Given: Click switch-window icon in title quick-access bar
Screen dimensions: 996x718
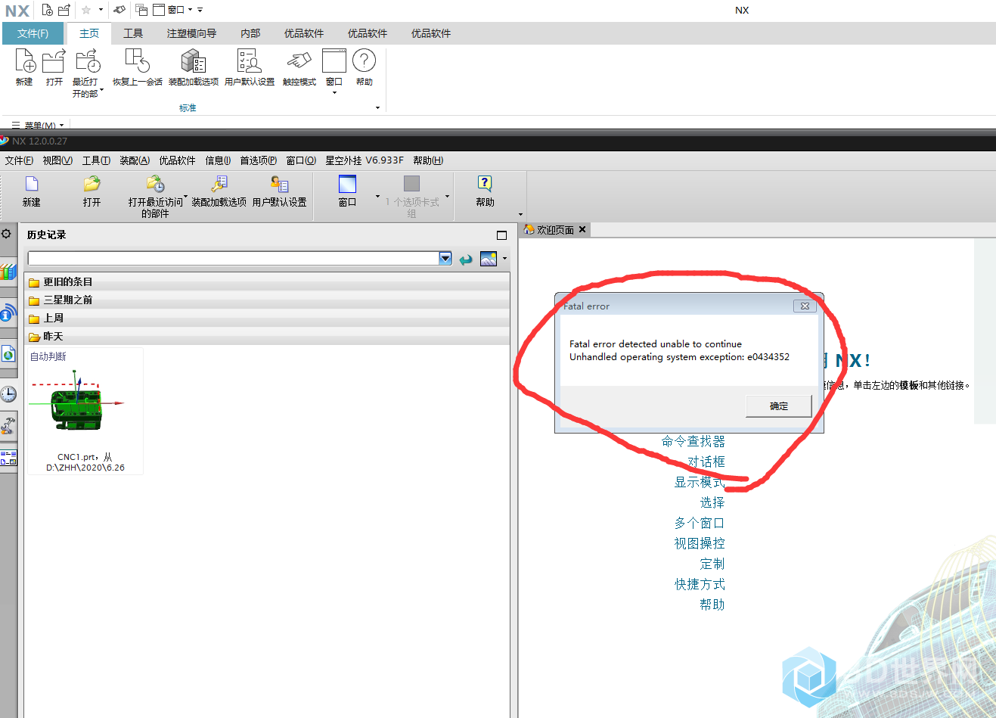Looking at the screenshot, I should pyautogui.click(x=141, y=10).
